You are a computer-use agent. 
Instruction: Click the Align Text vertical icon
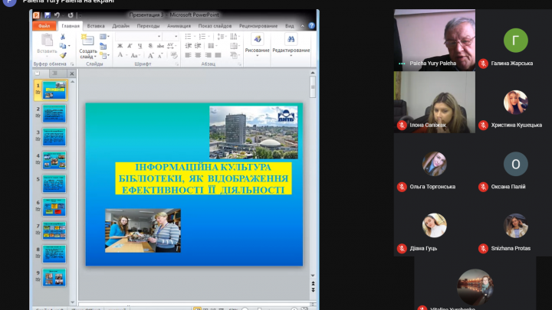tap(234, 46)
